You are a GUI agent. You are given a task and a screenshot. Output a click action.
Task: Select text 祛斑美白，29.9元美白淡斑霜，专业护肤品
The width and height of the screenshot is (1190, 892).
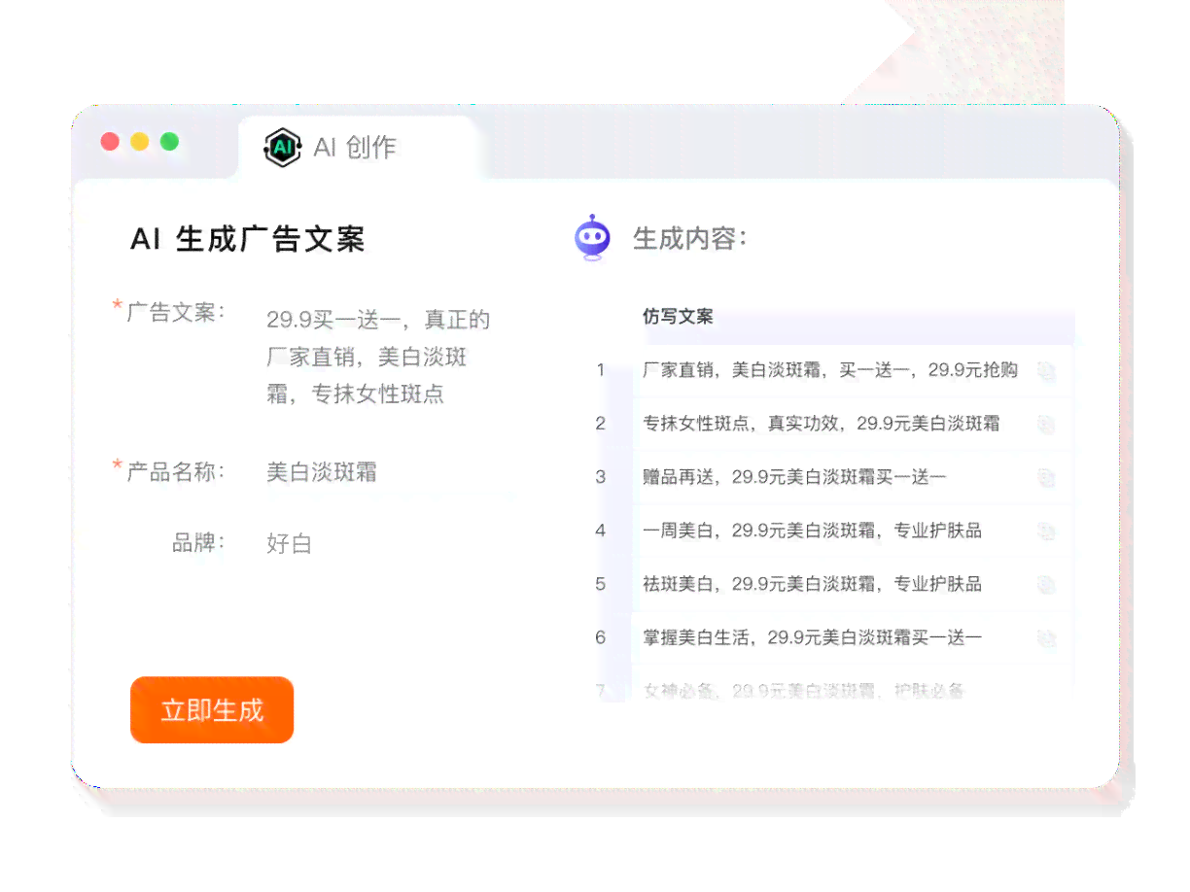812,584
